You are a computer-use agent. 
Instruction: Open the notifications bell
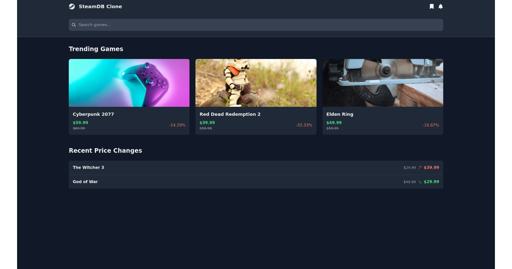point(440,6)
